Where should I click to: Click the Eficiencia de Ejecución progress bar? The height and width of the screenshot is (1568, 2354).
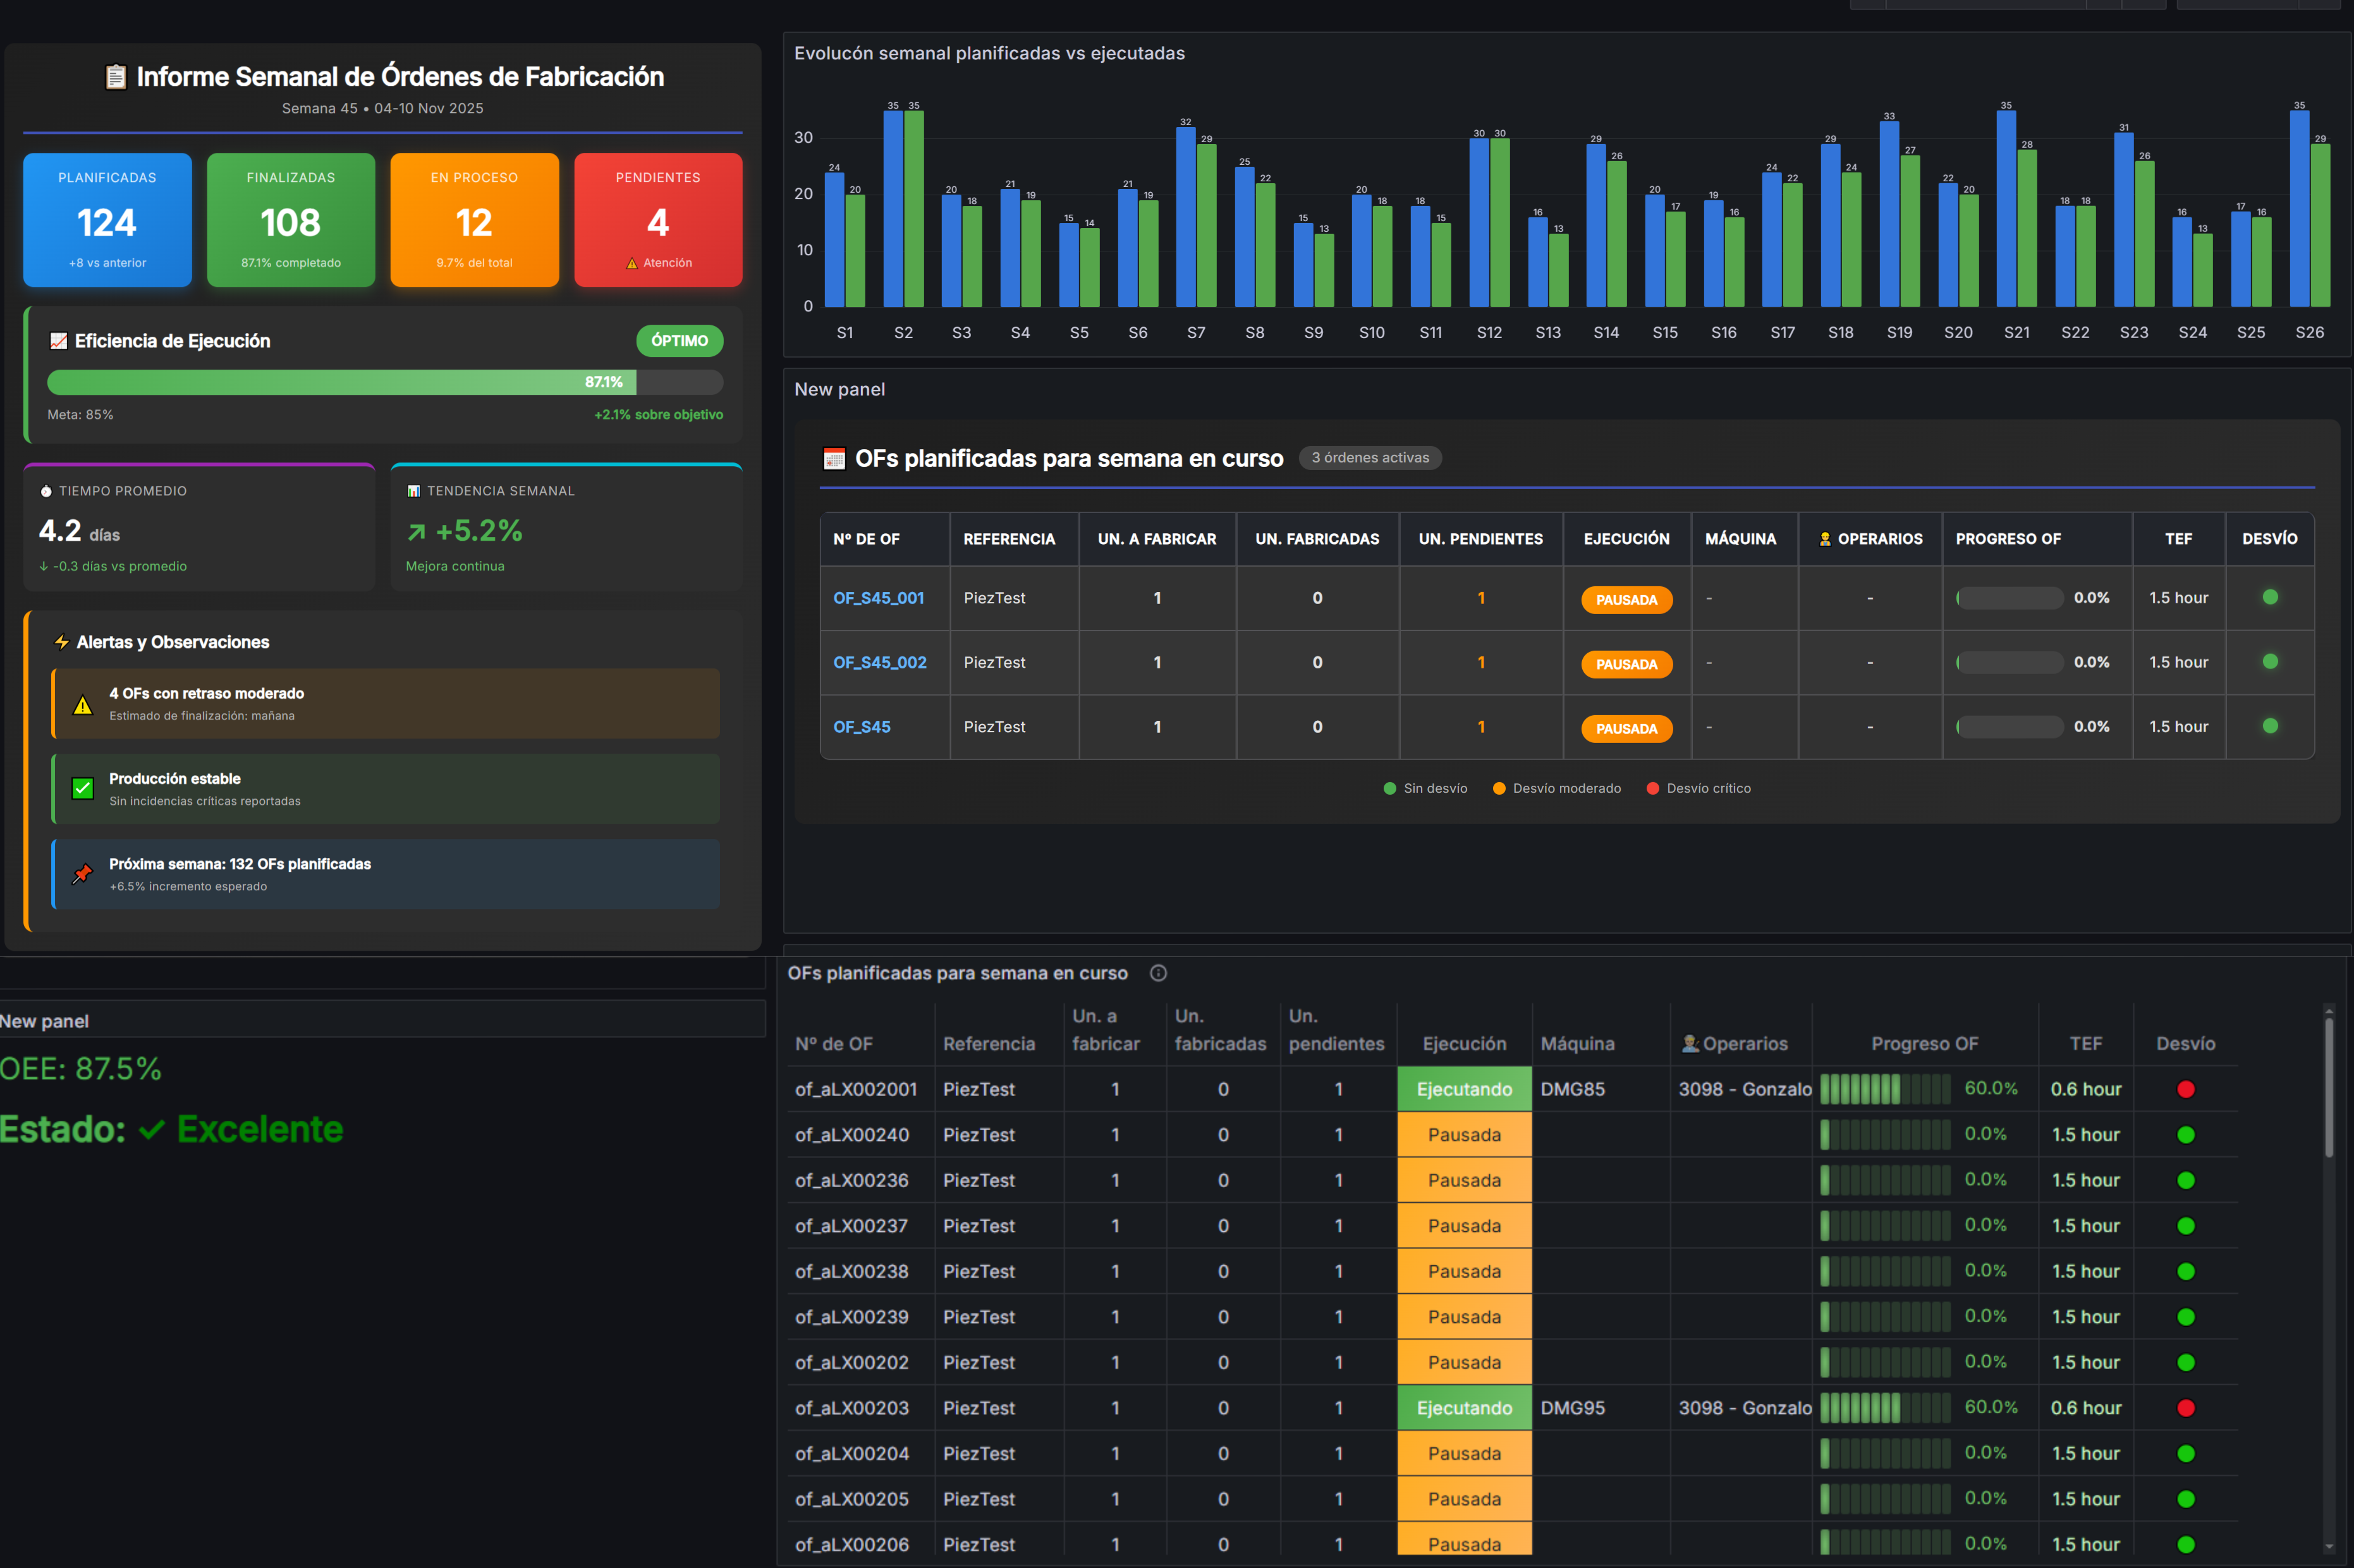tap(384, 382)
